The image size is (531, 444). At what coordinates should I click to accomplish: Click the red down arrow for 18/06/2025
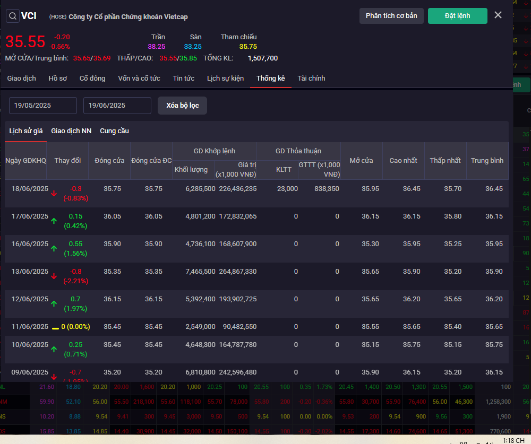54,194
